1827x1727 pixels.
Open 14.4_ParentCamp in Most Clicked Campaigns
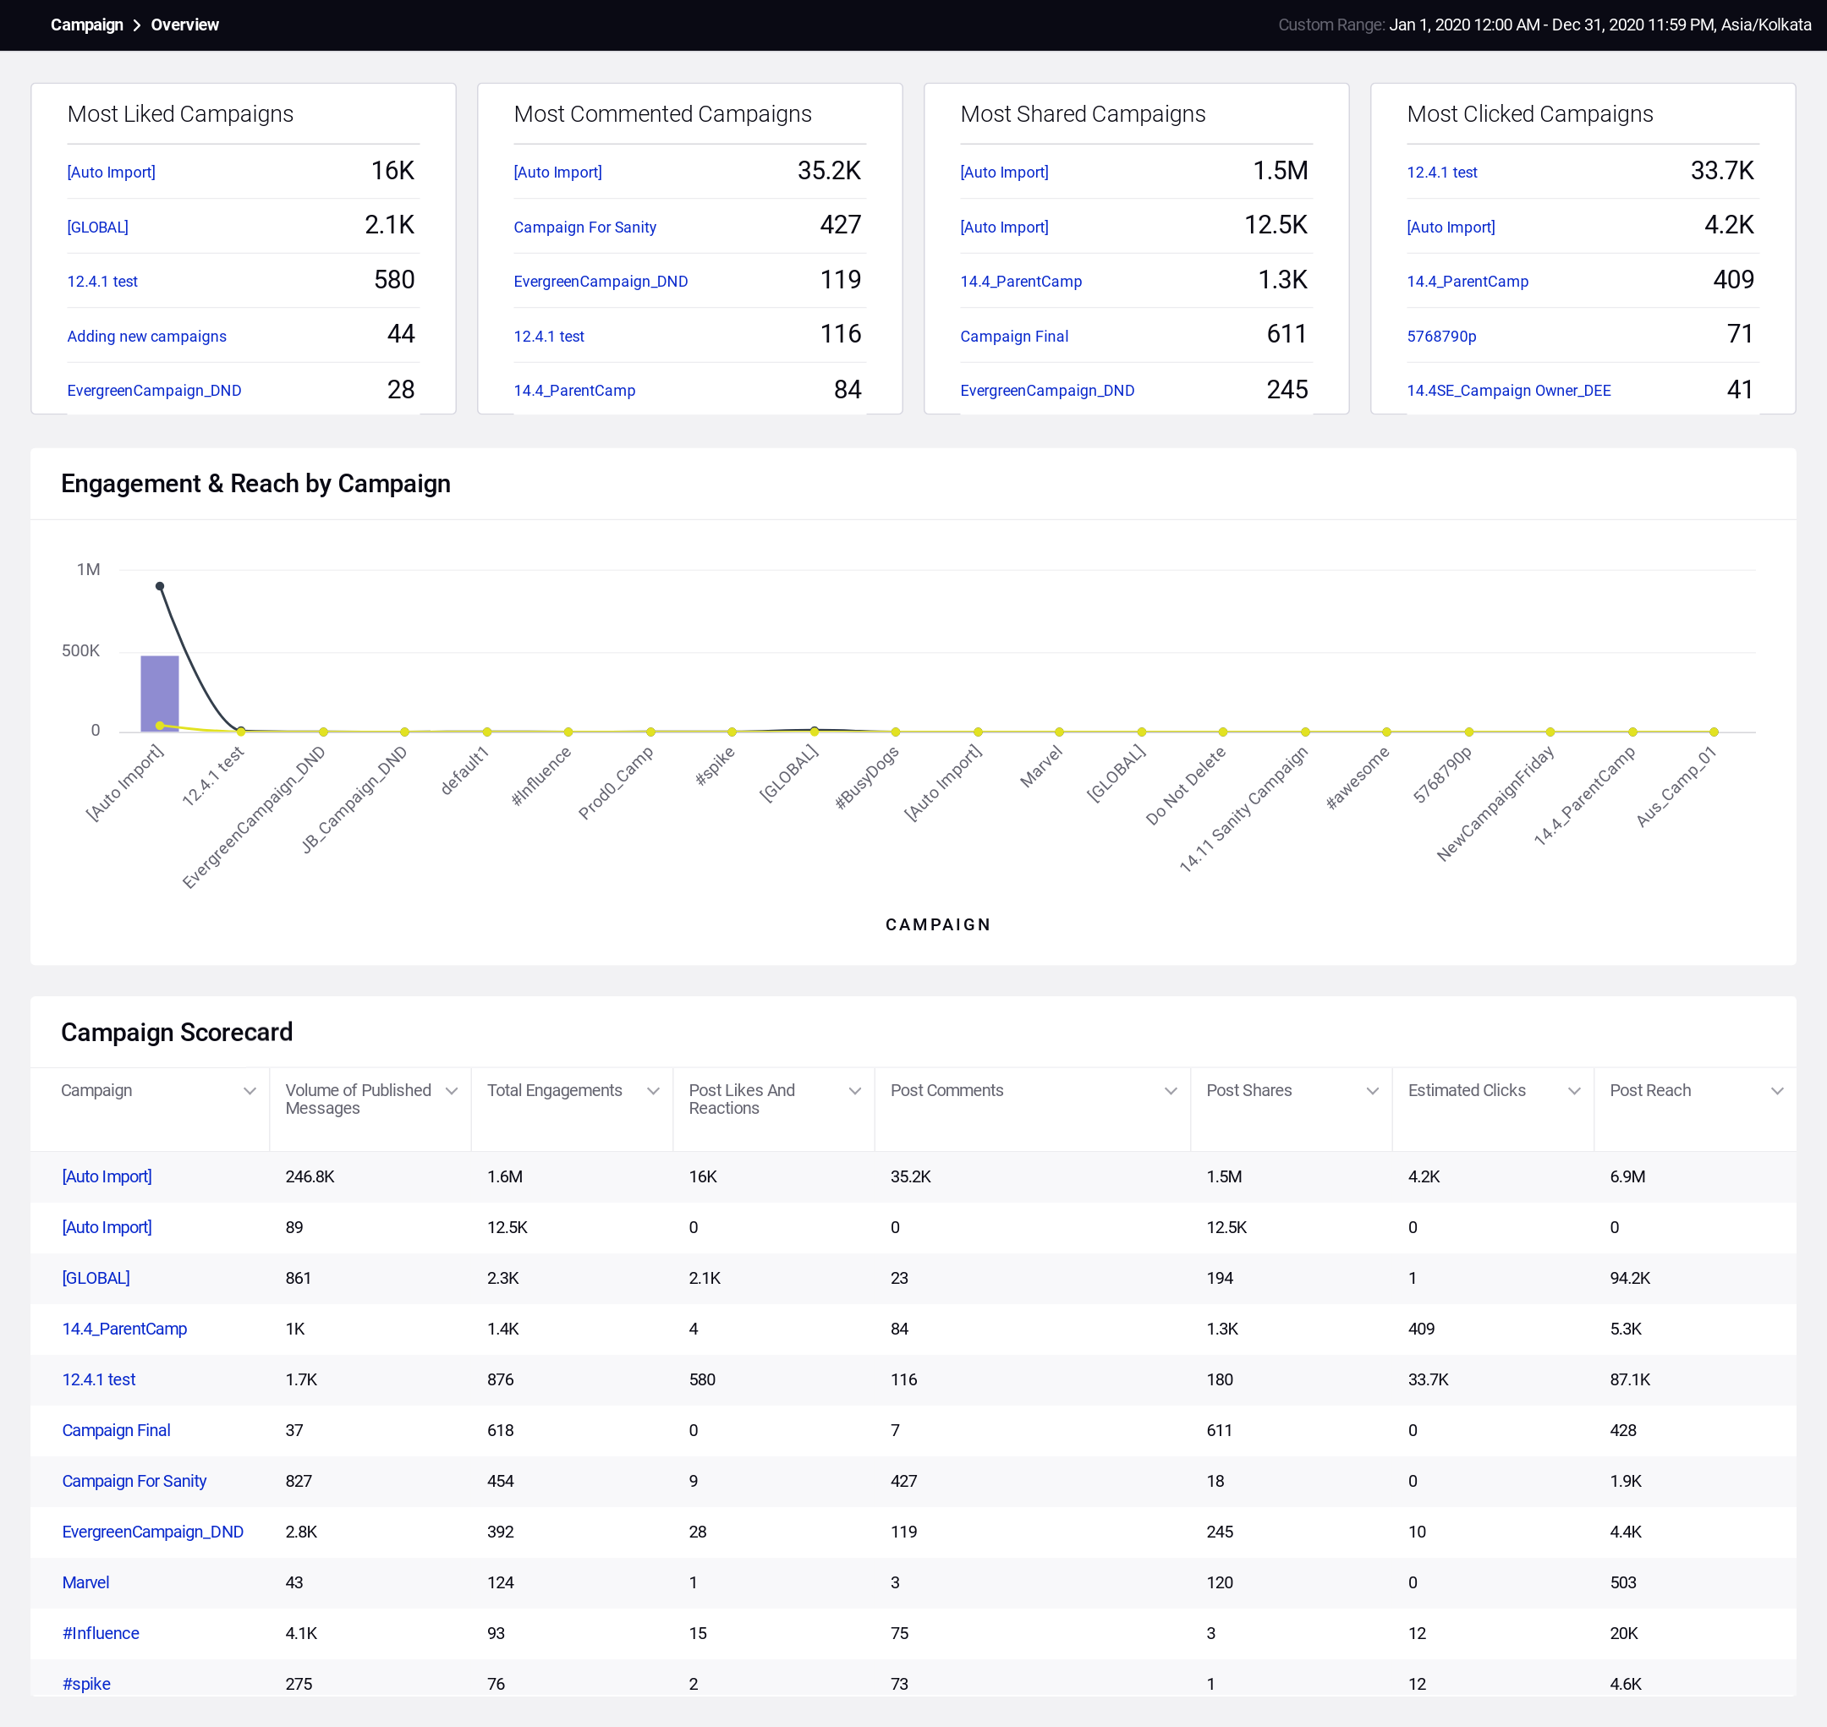point(1468,282)
